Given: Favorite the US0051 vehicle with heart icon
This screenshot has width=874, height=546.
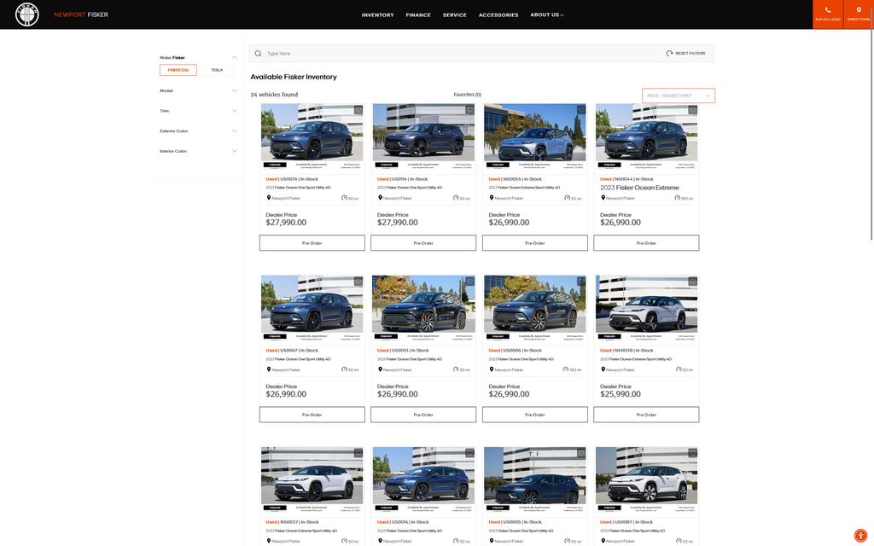Looking at the screenshot, I should [x=470, y=282].
